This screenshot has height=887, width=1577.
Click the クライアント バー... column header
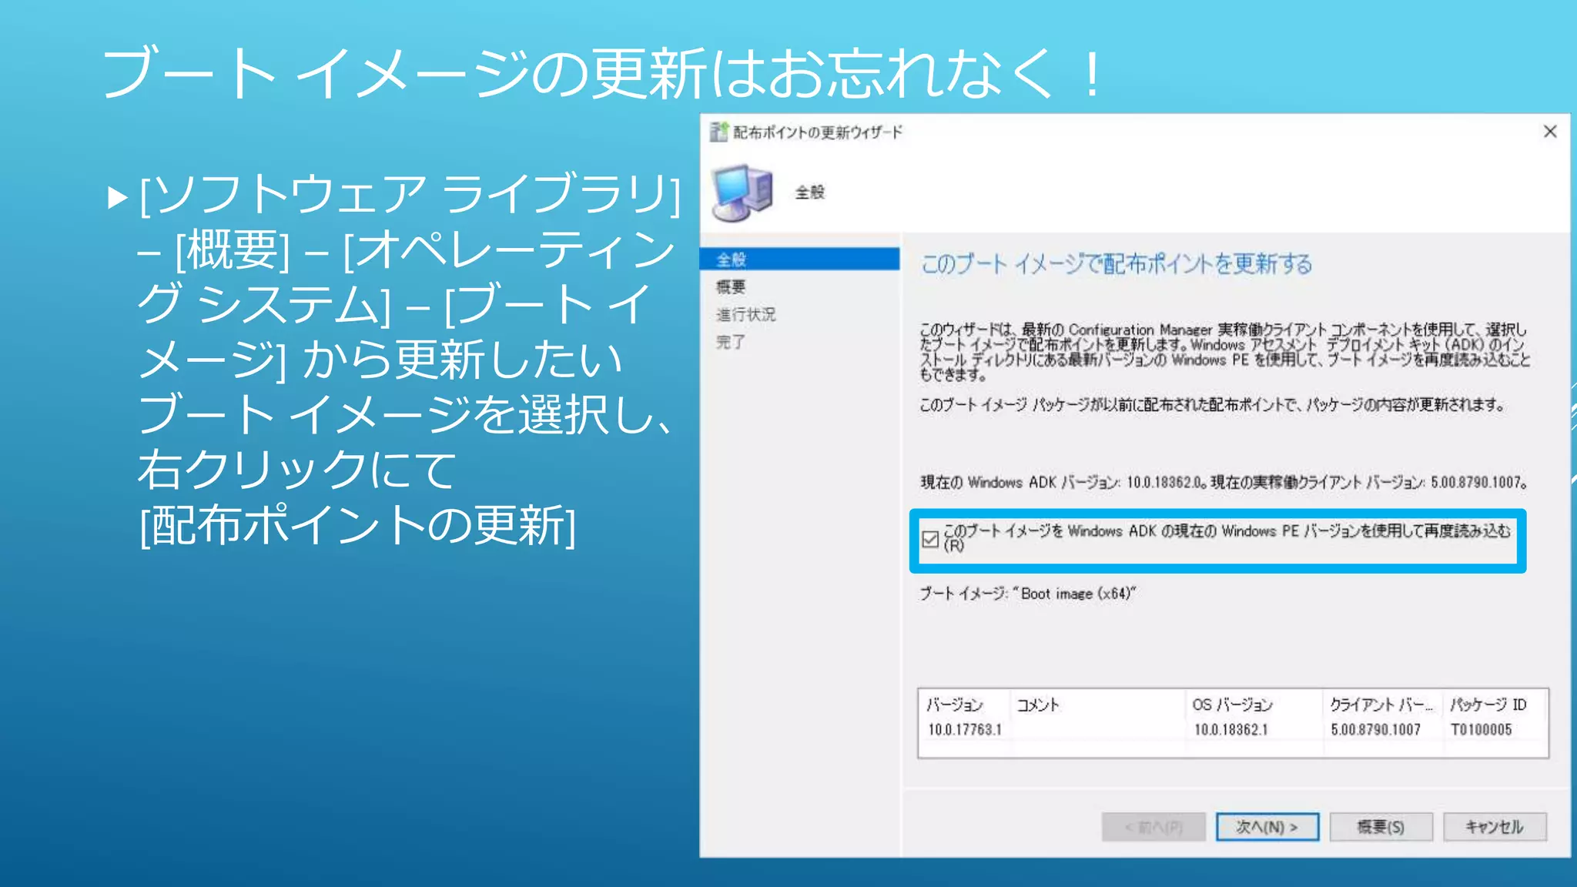[x=1382, y=705]
